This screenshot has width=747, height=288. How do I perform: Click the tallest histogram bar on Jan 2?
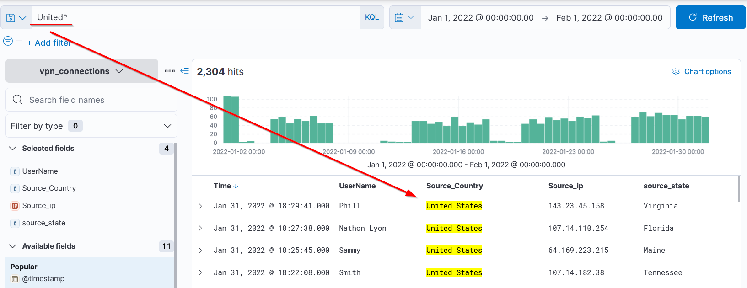click(227, 119)
